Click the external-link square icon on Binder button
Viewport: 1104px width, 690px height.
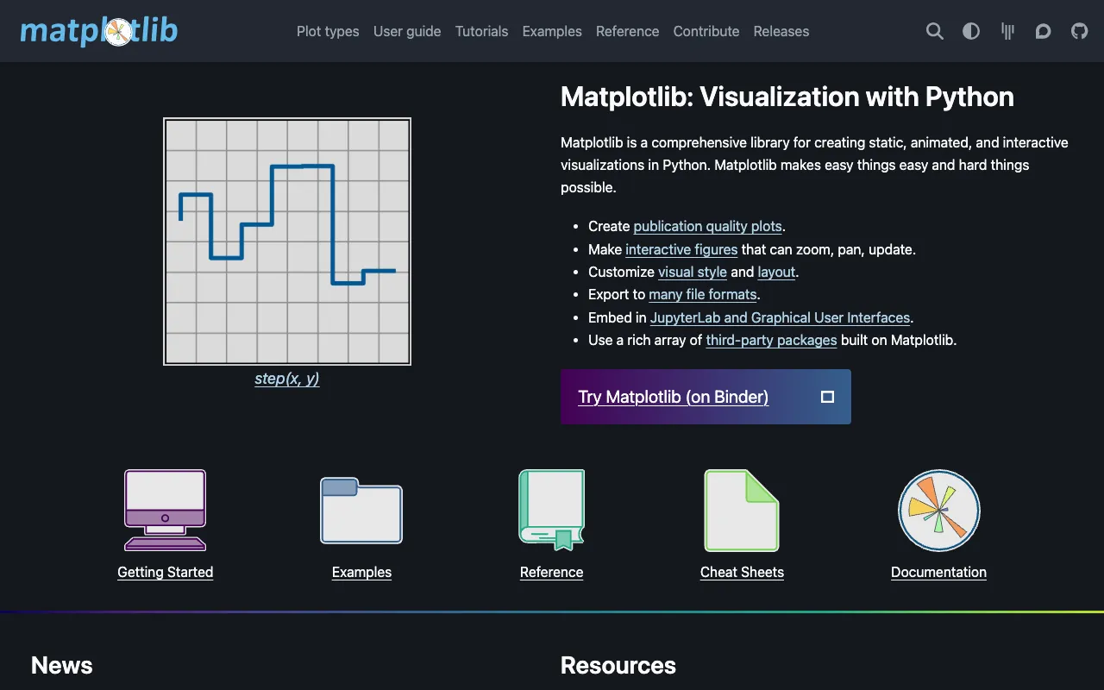[x=827, y=397]
